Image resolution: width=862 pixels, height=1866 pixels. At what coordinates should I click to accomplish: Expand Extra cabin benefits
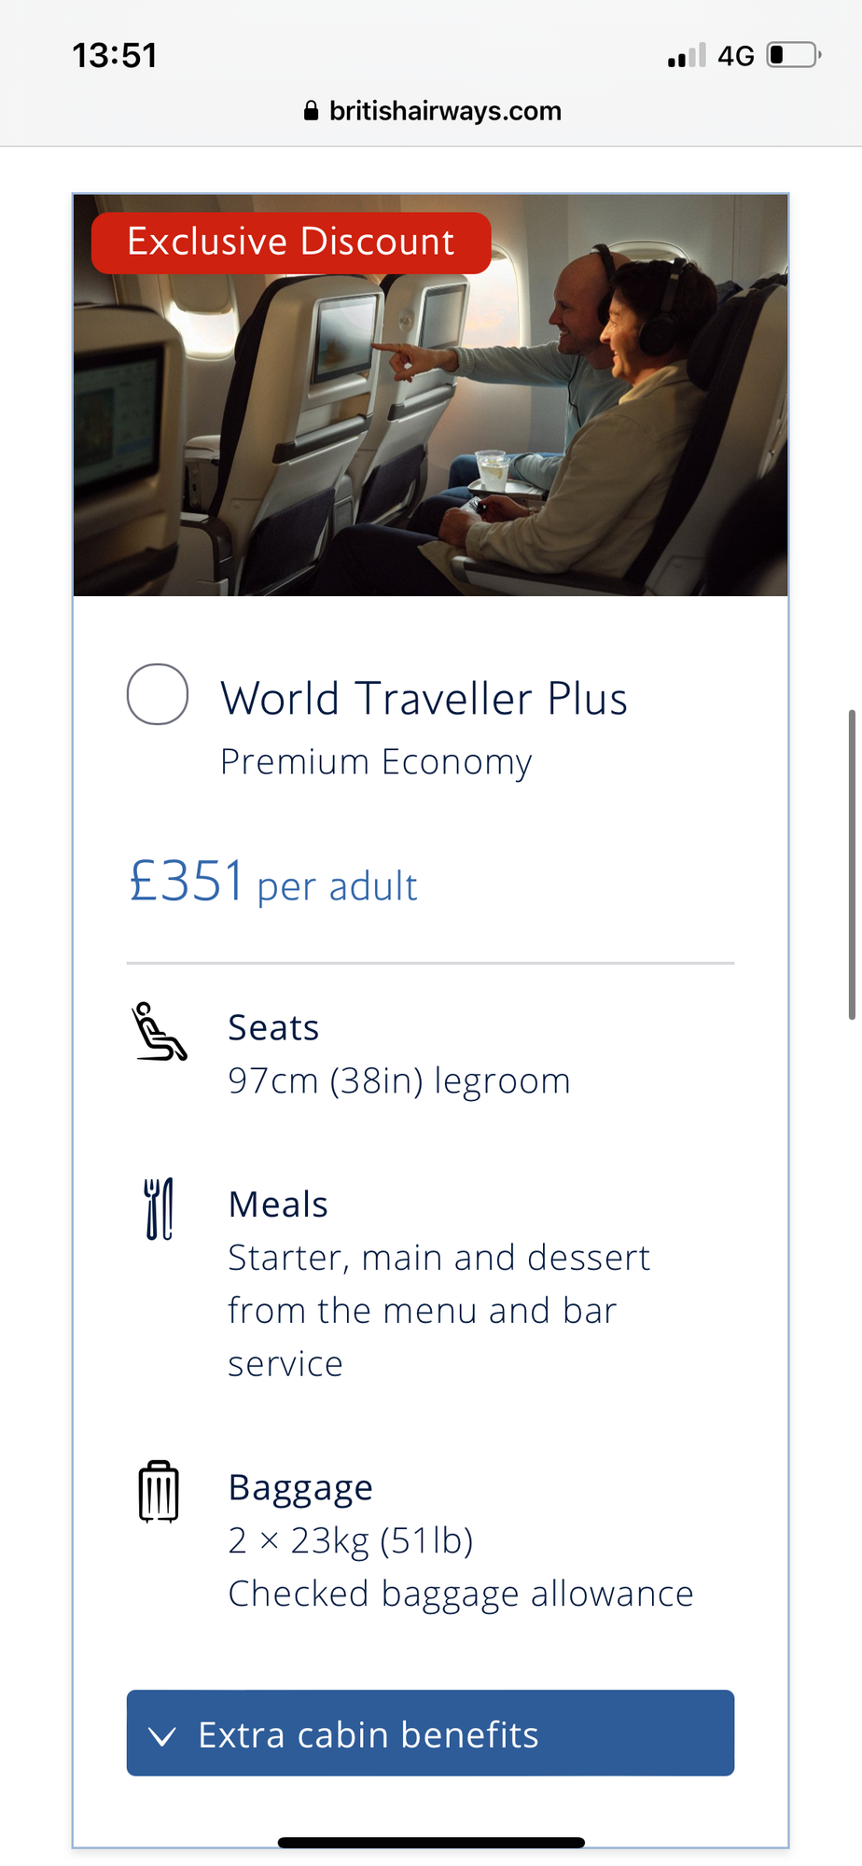430,1733
